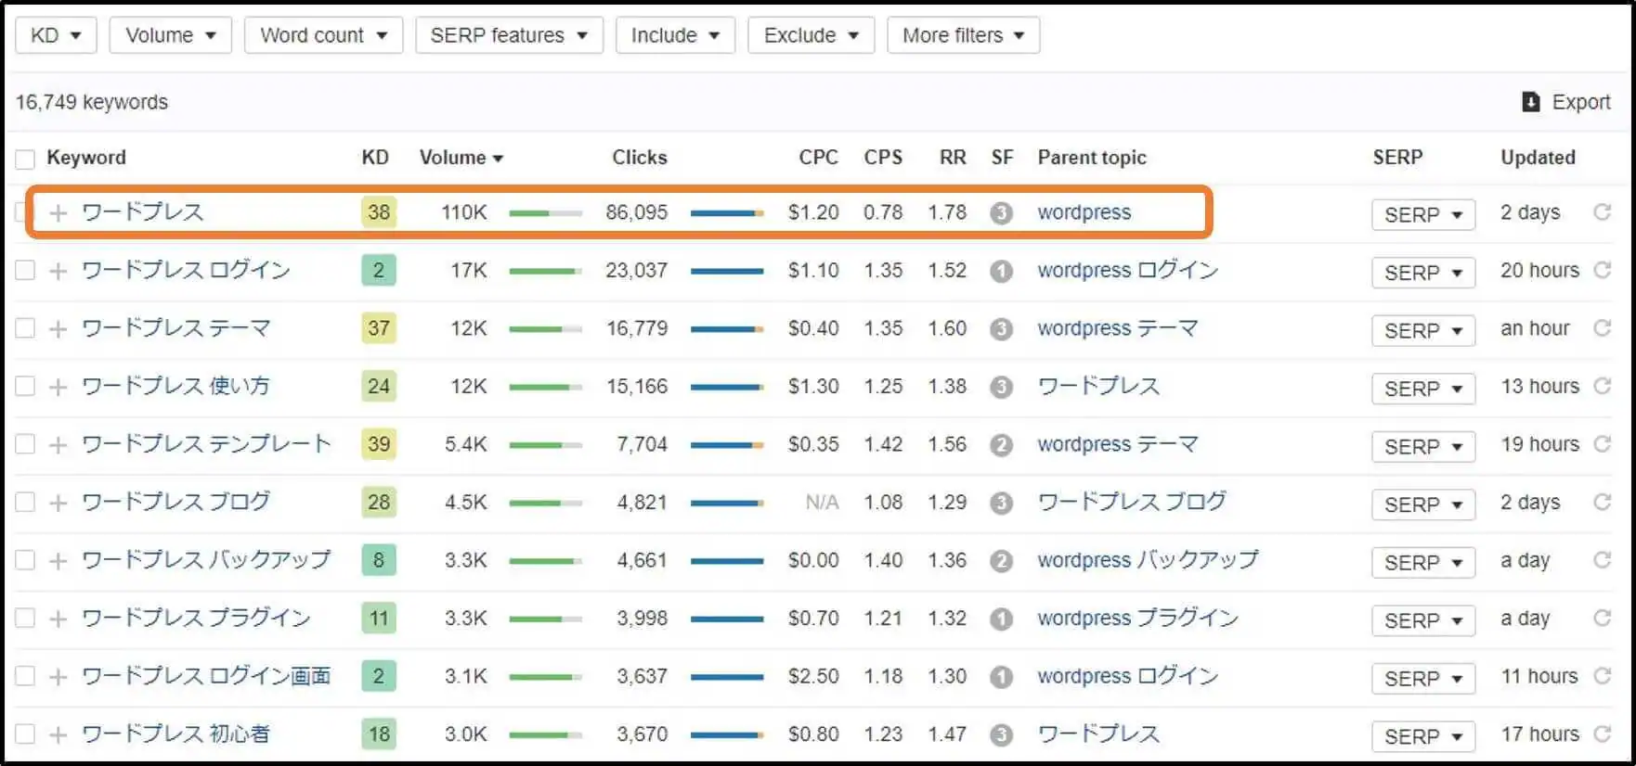Open parent topic ワードプレス ブログ link
This screenshot has width=1636, height=766.
(x=1131, y=502)
